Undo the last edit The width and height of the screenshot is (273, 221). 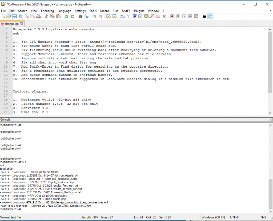(x=66, y=16)
